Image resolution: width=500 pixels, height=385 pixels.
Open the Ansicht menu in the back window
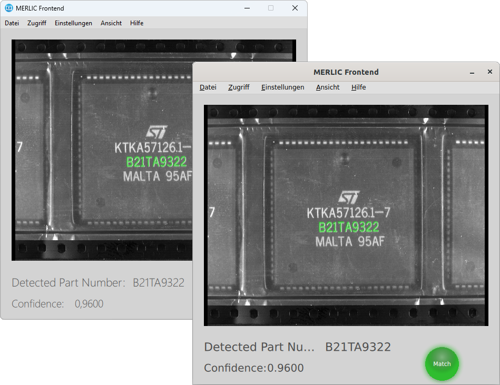111,23
